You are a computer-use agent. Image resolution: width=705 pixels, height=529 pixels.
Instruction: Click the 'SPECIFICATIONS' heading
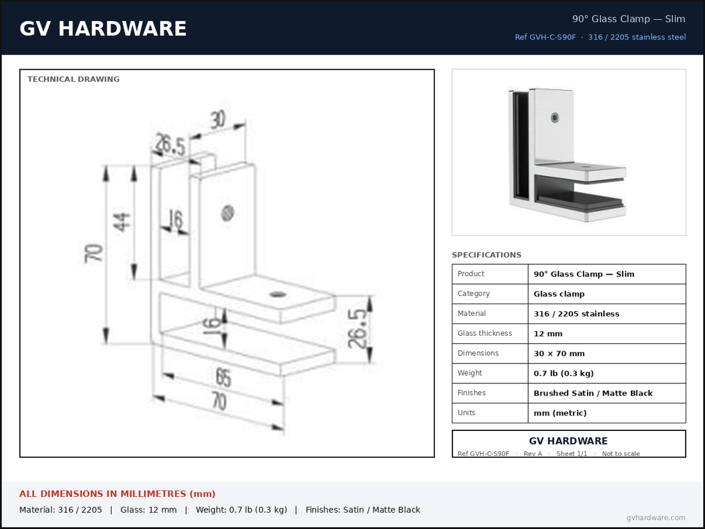pos(486,255)
